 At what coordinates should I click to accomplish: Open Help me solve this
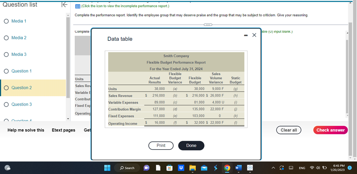26,130
